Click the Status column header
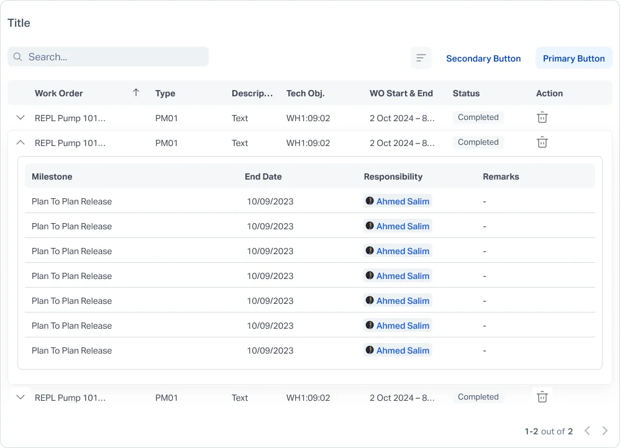Image resolution: width=620 pixels, height=448 pixels. (466, 93)
